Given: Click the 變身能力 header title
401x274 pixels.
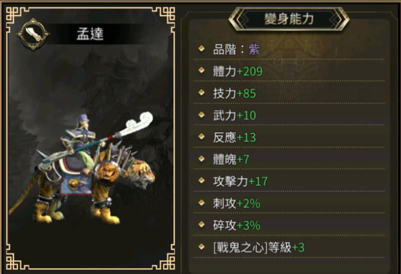Looking at the screenshot, I should click(289, 19).
